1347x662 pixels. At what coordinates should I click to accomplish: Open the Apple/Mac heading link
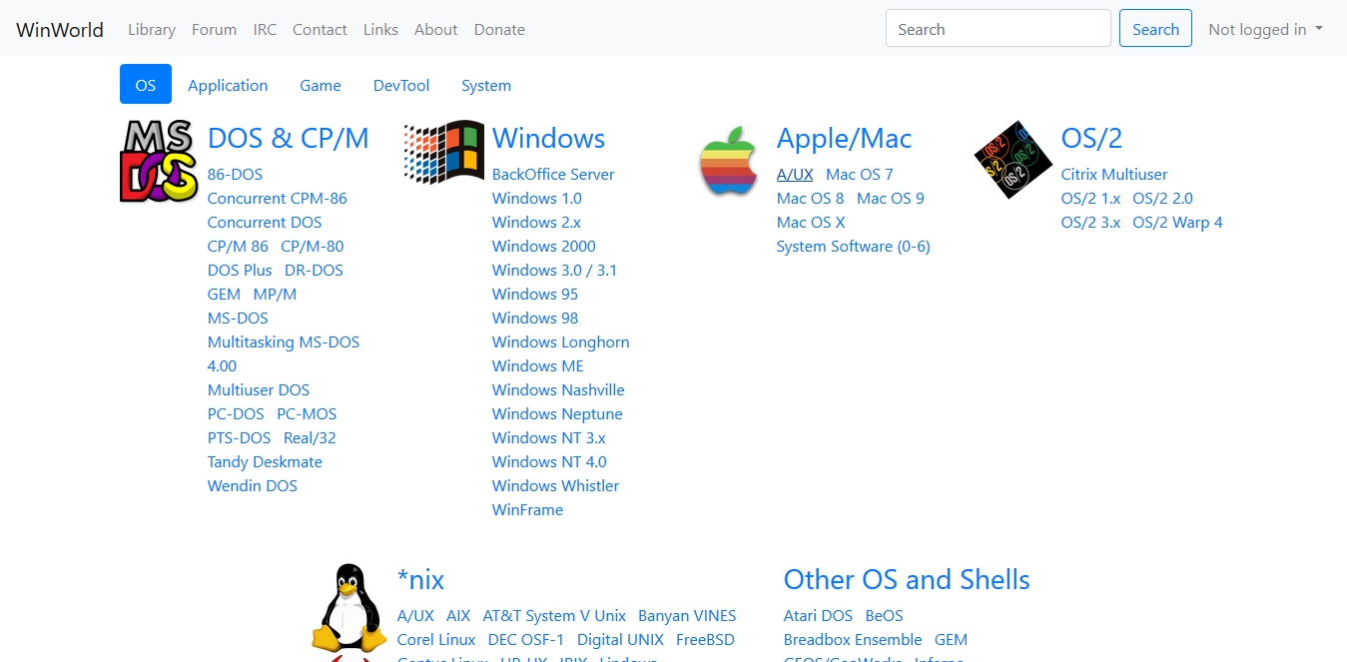[845, 138]
